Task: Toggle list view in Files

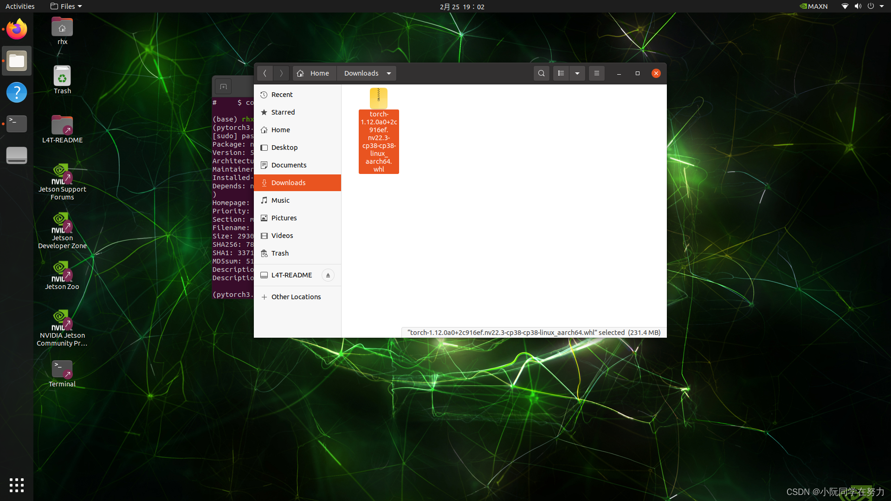Action: point(561,73)
